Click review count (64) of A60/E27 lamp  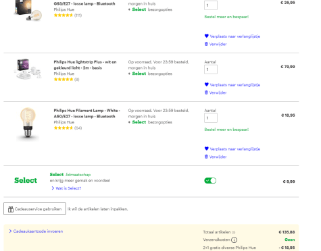tap(78, 128)
